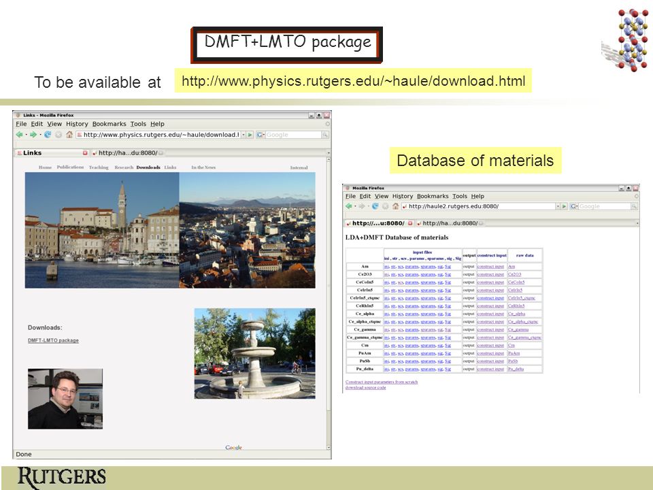Click the Stop icon in the Links window
The image size is (653, 490).
(58, 135)
